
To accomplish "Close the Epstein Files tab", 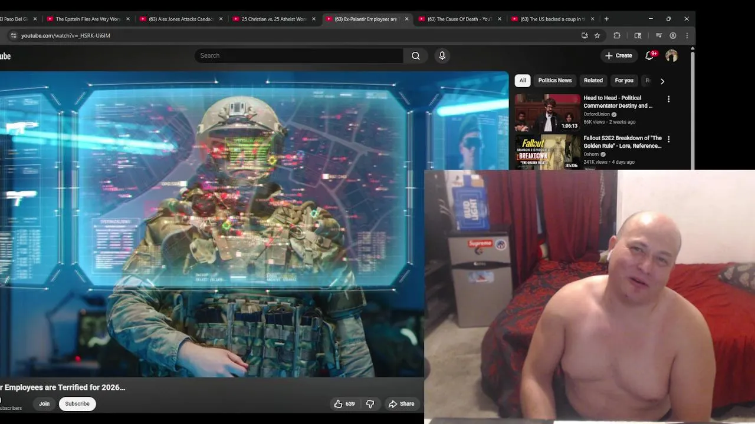I will (x=128, y=19).
